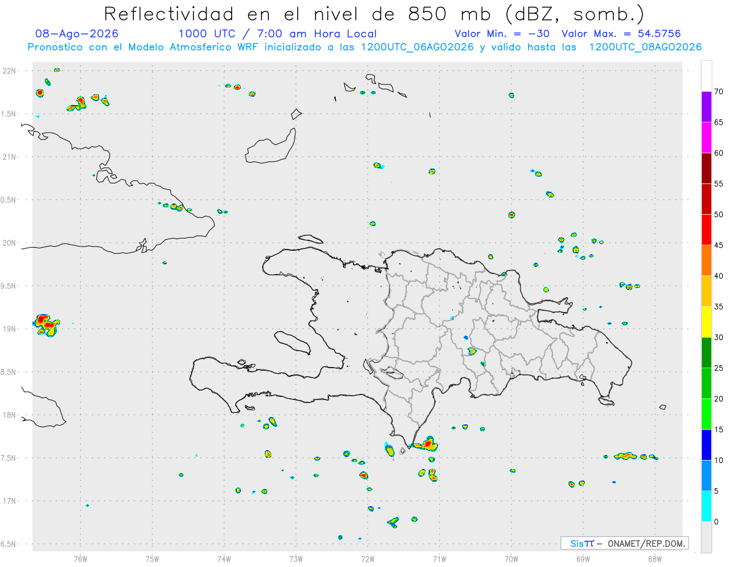Pick the orange 40–45 dBZ color band
This screenshot has width=735, height=567.
pos(706,260)
